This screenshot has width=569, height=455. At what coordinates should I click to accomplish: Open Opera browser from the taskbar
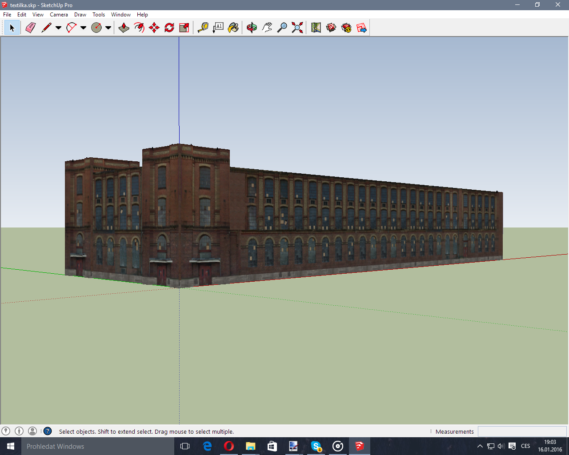229,446
